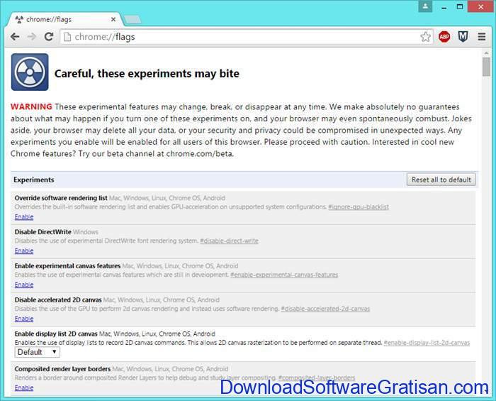Click the Reset all to default button

441,180
